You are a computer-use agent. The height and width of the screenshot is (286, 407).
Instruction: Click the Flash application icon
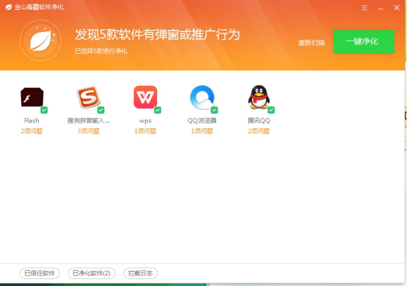click(32, 97)
